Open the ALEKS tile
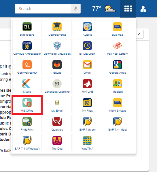 pos(87,29)
